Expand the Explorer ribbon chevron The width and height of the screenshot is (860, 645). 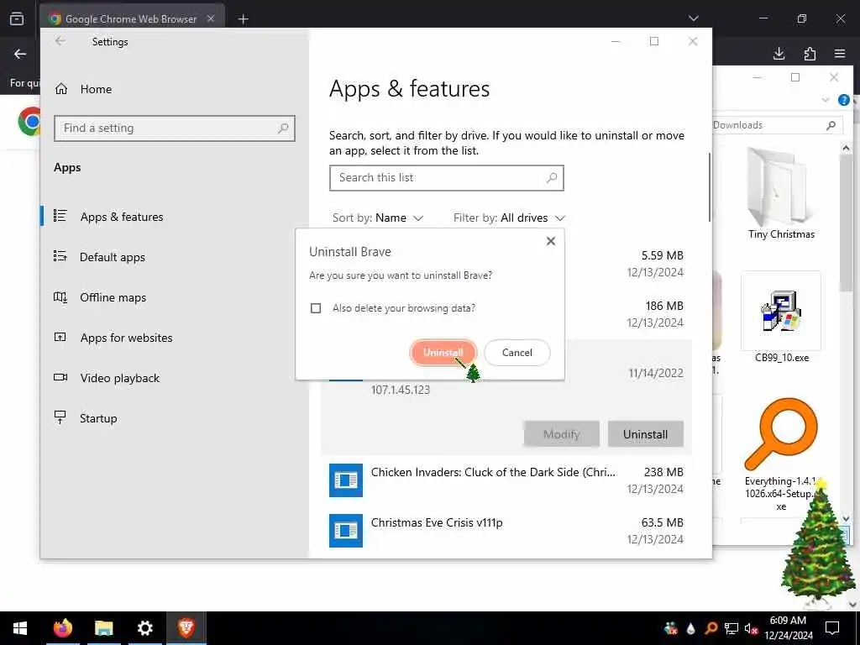826,100
